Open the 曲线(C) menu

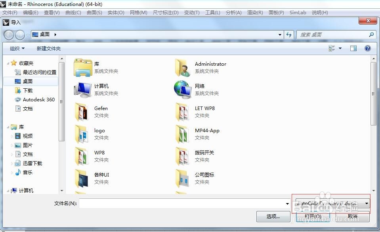[73, 13]
